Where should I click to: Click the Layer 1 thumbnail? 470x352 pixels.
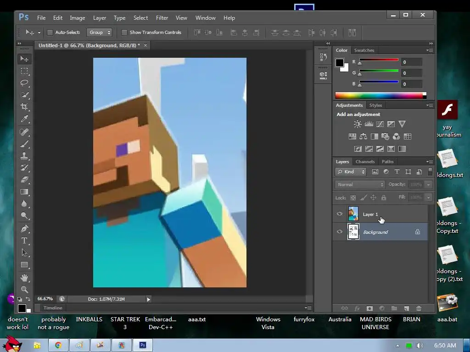click(x=353, y=214)
